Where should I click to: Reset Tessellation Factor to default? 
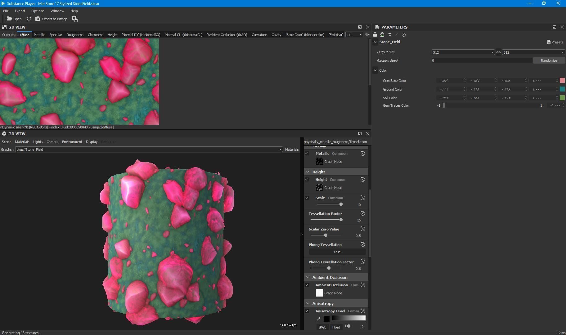point(362,213)
